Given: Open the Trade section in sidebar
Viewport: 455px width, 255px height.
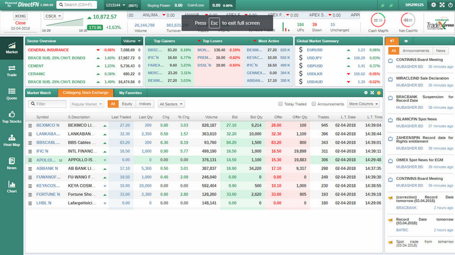Looking at the screenshot, I should (x=12, y=70).
